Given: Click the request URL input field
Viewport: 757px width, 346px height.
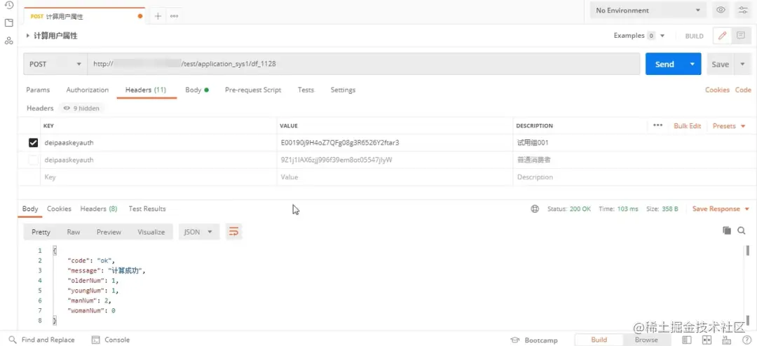Looking at the screenshot, I should point(364,64).
